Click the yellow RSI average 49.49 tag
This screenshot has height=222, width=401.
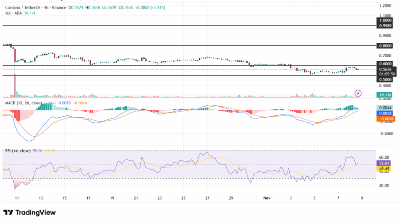pyautogui.click(x=385, y=168)
